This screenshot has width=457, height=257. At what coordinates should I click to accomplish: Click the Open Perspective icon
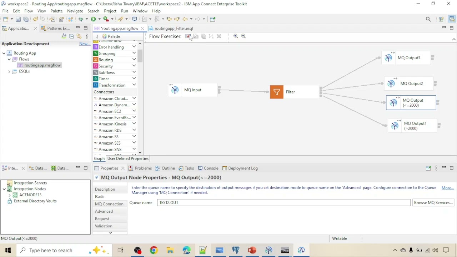click(441, 19)
